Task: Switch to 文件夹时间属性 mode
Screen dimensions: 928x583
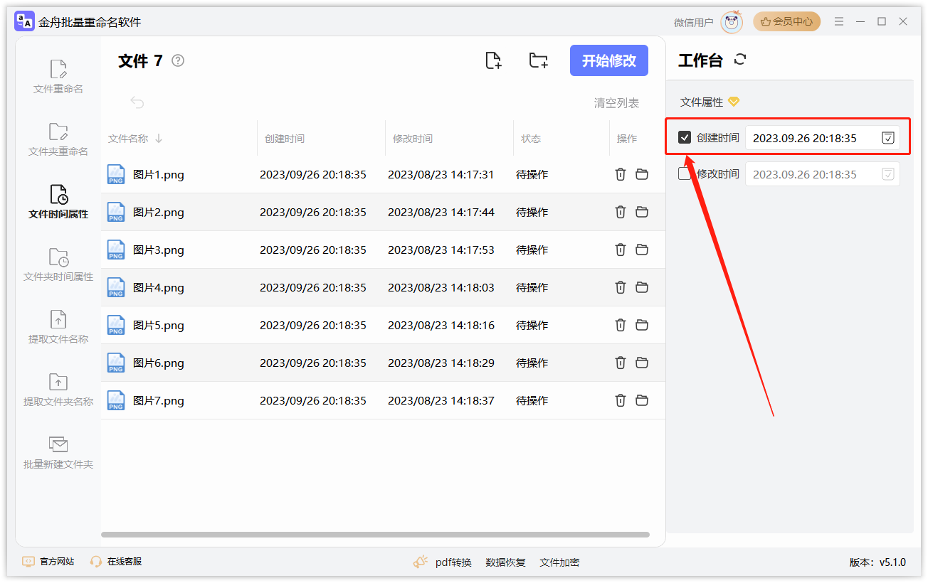Action: pos(57,263)
